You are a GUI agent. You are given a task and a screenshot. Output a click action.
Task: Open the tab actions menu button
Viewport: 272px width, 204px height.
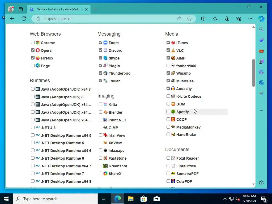pyautogui.click(x=21, y=9)
